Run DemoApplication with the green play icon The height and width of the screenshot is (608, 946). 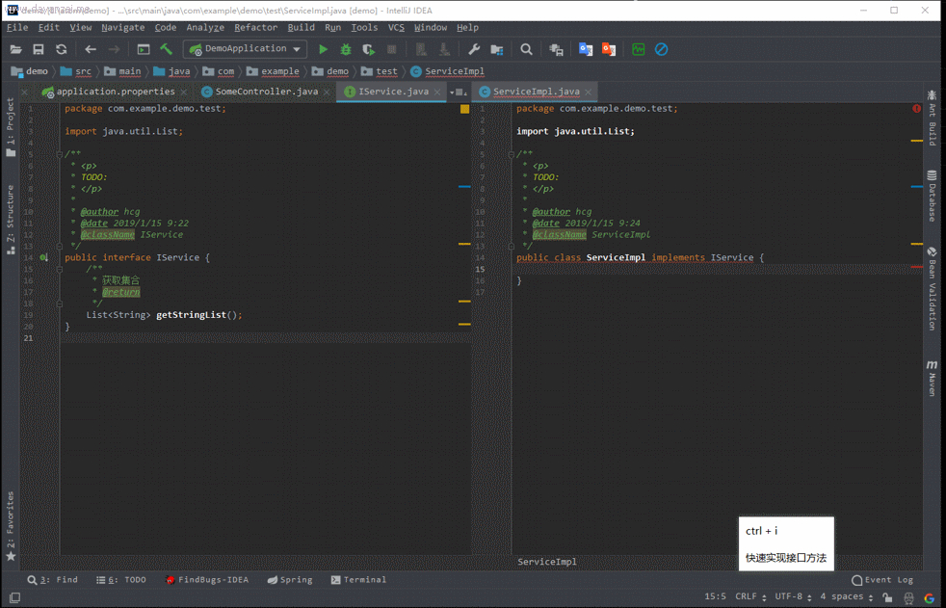coord(323,49)
